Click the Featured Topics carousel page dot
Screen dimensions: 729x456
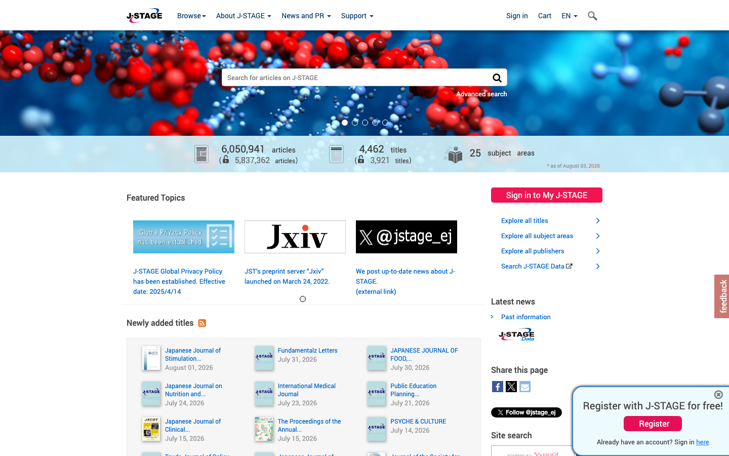303,299
